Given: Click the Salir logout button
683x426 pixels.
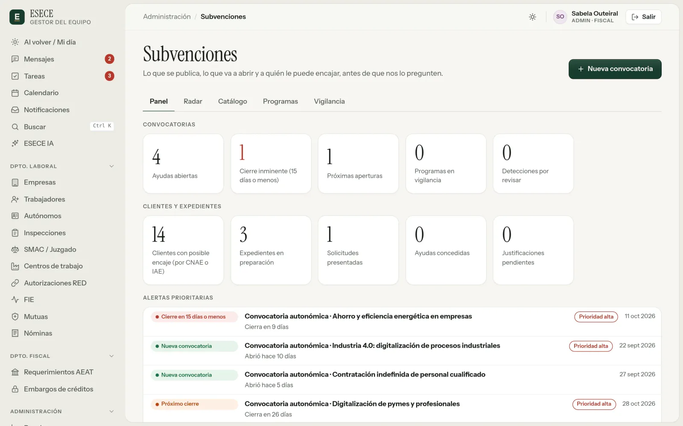Looking at the screenshot, I should [643, 17].
